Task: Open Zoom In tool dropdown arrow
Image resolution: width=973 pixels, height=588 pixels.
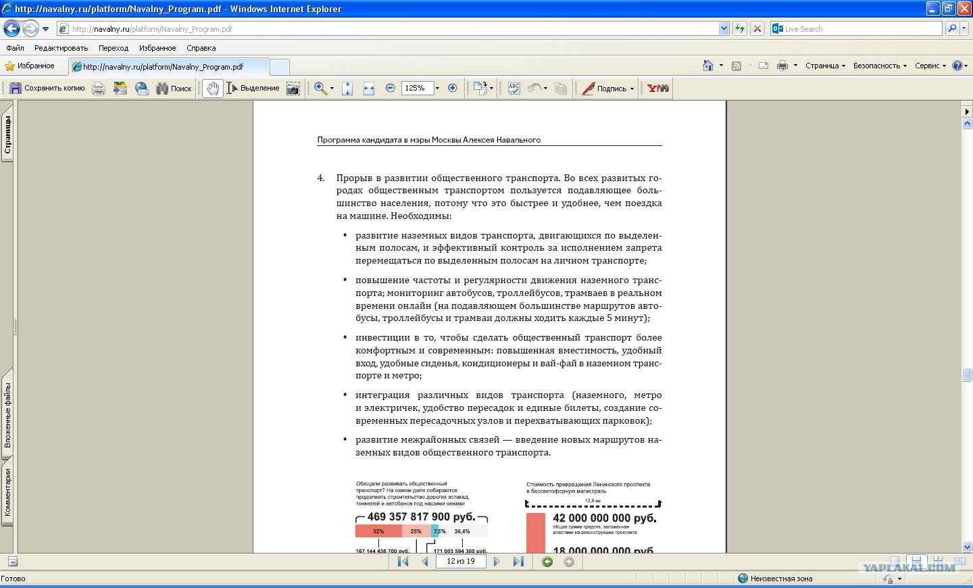Action: coord(332,89)
